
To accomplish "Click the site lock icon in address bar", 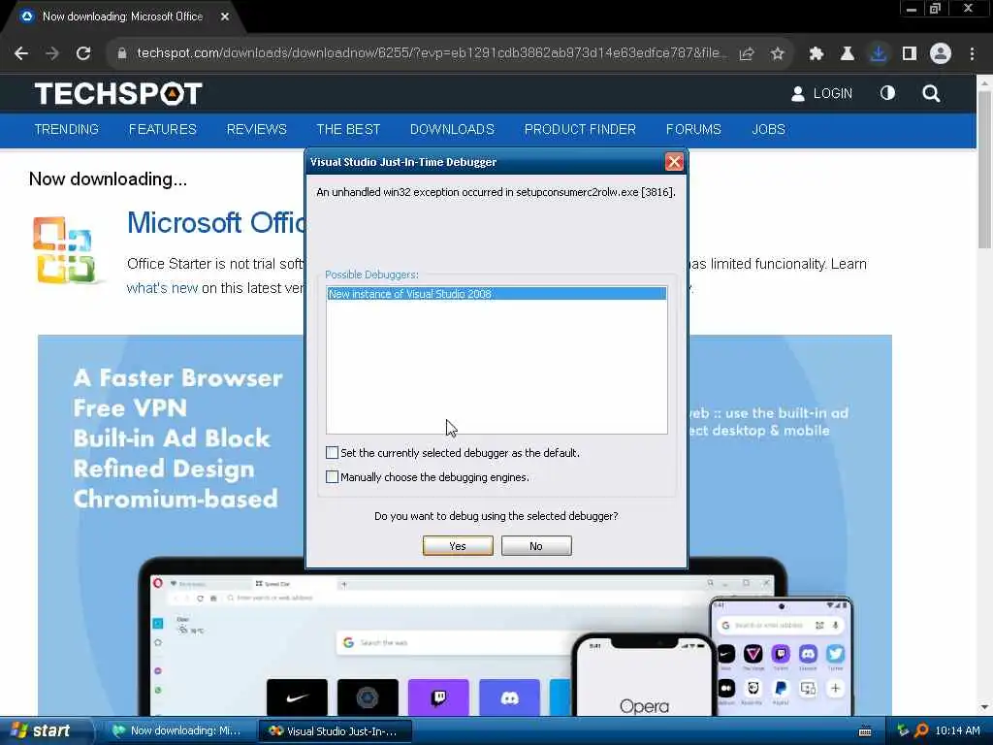I will [x=122, y=54].
